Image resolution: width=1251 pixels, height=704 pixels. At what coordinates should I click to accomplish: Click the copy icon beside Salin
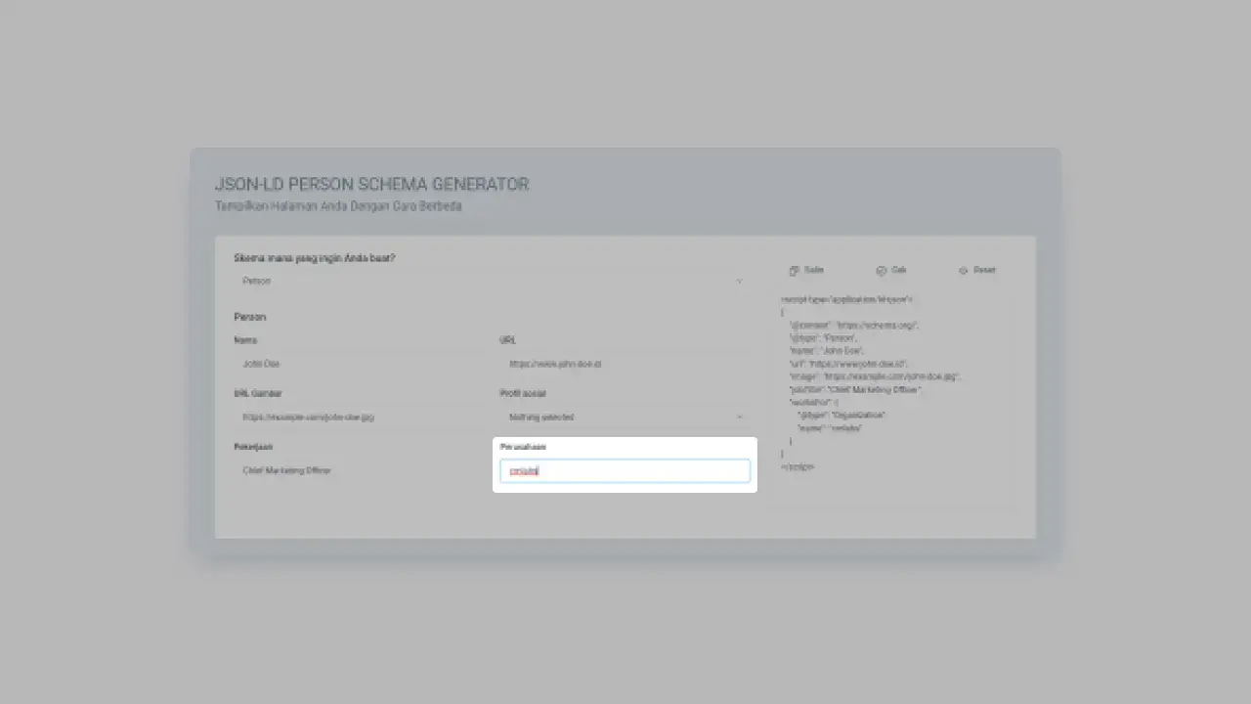(795, 271)
